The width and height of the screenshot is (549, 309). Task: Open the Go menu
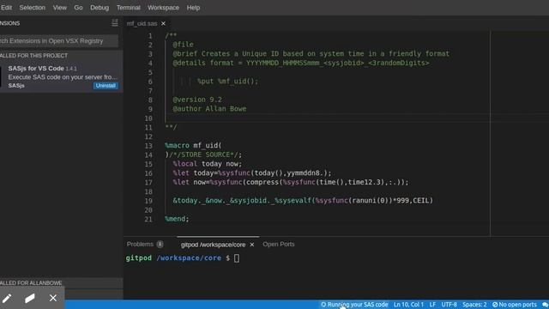[78, 8]
